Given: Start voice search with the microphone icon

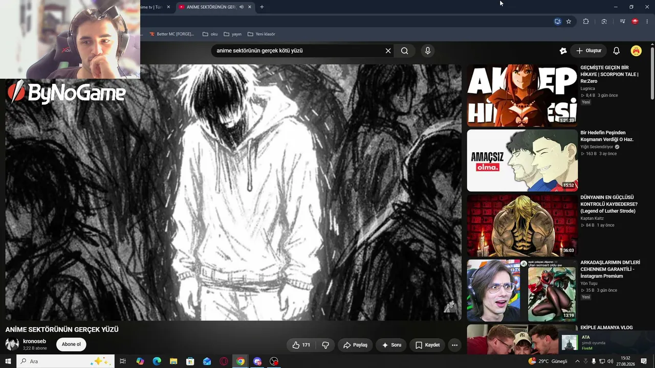Looking at the screenshot, I should click(428, 51).
